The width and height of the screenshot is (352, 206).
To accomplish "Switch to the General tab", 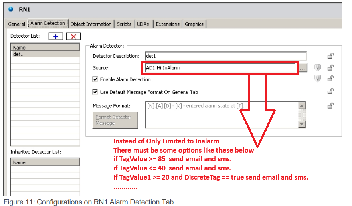I will (x=17, y=24).
